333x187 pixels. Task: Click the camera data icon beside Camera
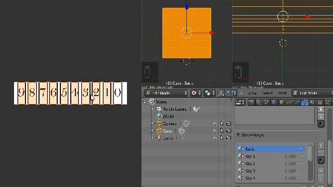point(186,124)
